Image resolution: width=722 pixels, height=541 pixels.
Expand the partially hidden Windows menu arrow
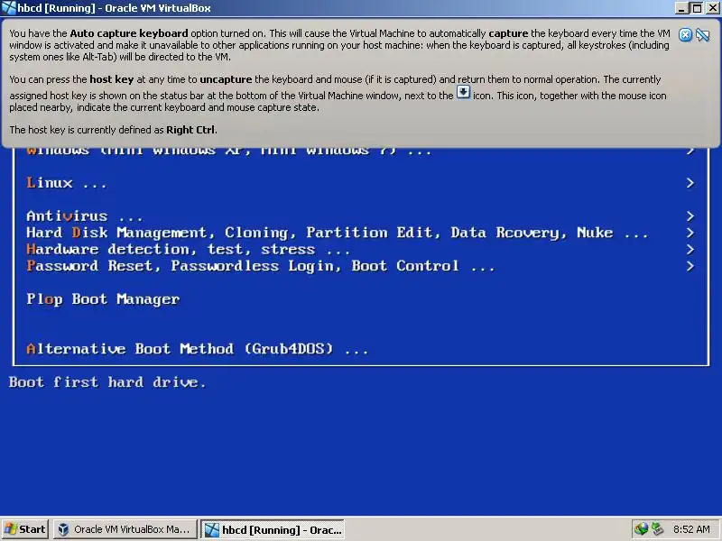click(690, 151)
